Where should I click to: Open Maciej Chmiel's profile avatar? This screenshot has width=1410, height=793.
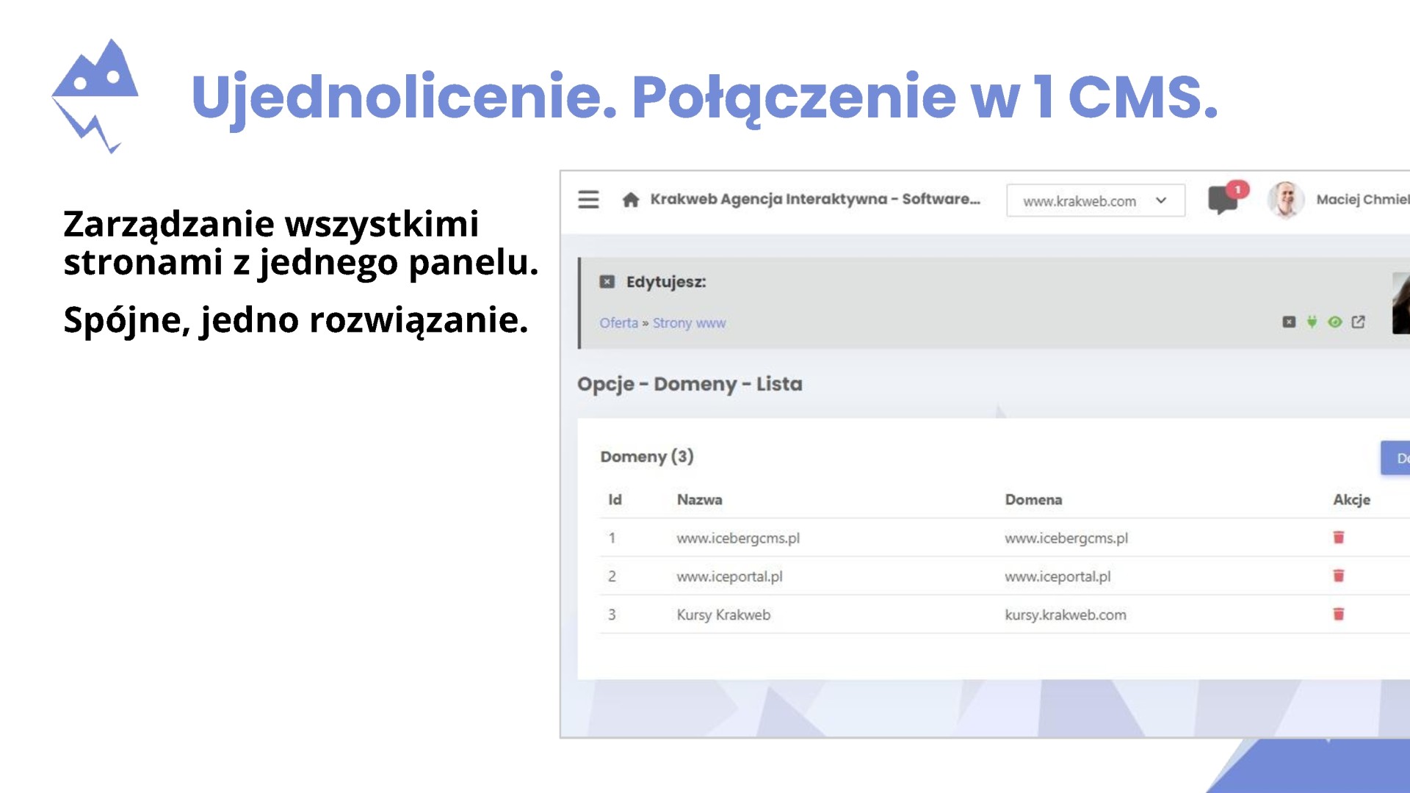coord(1286,200)
